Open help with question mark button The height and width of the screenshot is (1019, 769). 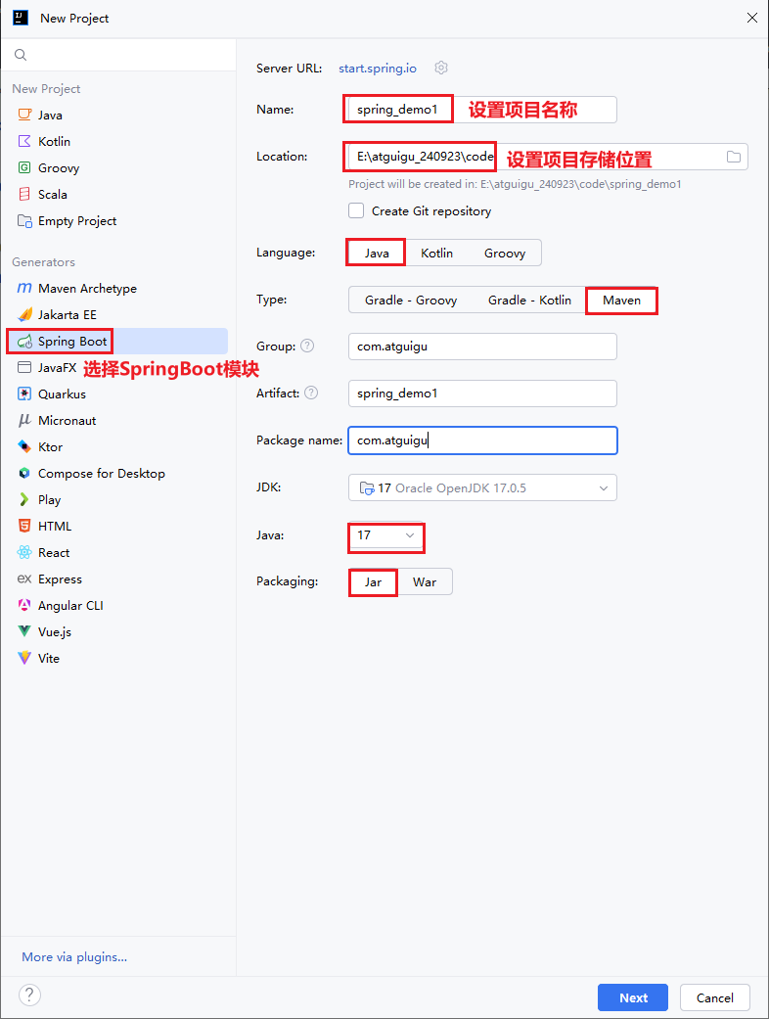[30, 995]
